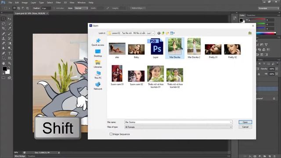Toggle the Anti-alias checkbox

pos(54,8)
